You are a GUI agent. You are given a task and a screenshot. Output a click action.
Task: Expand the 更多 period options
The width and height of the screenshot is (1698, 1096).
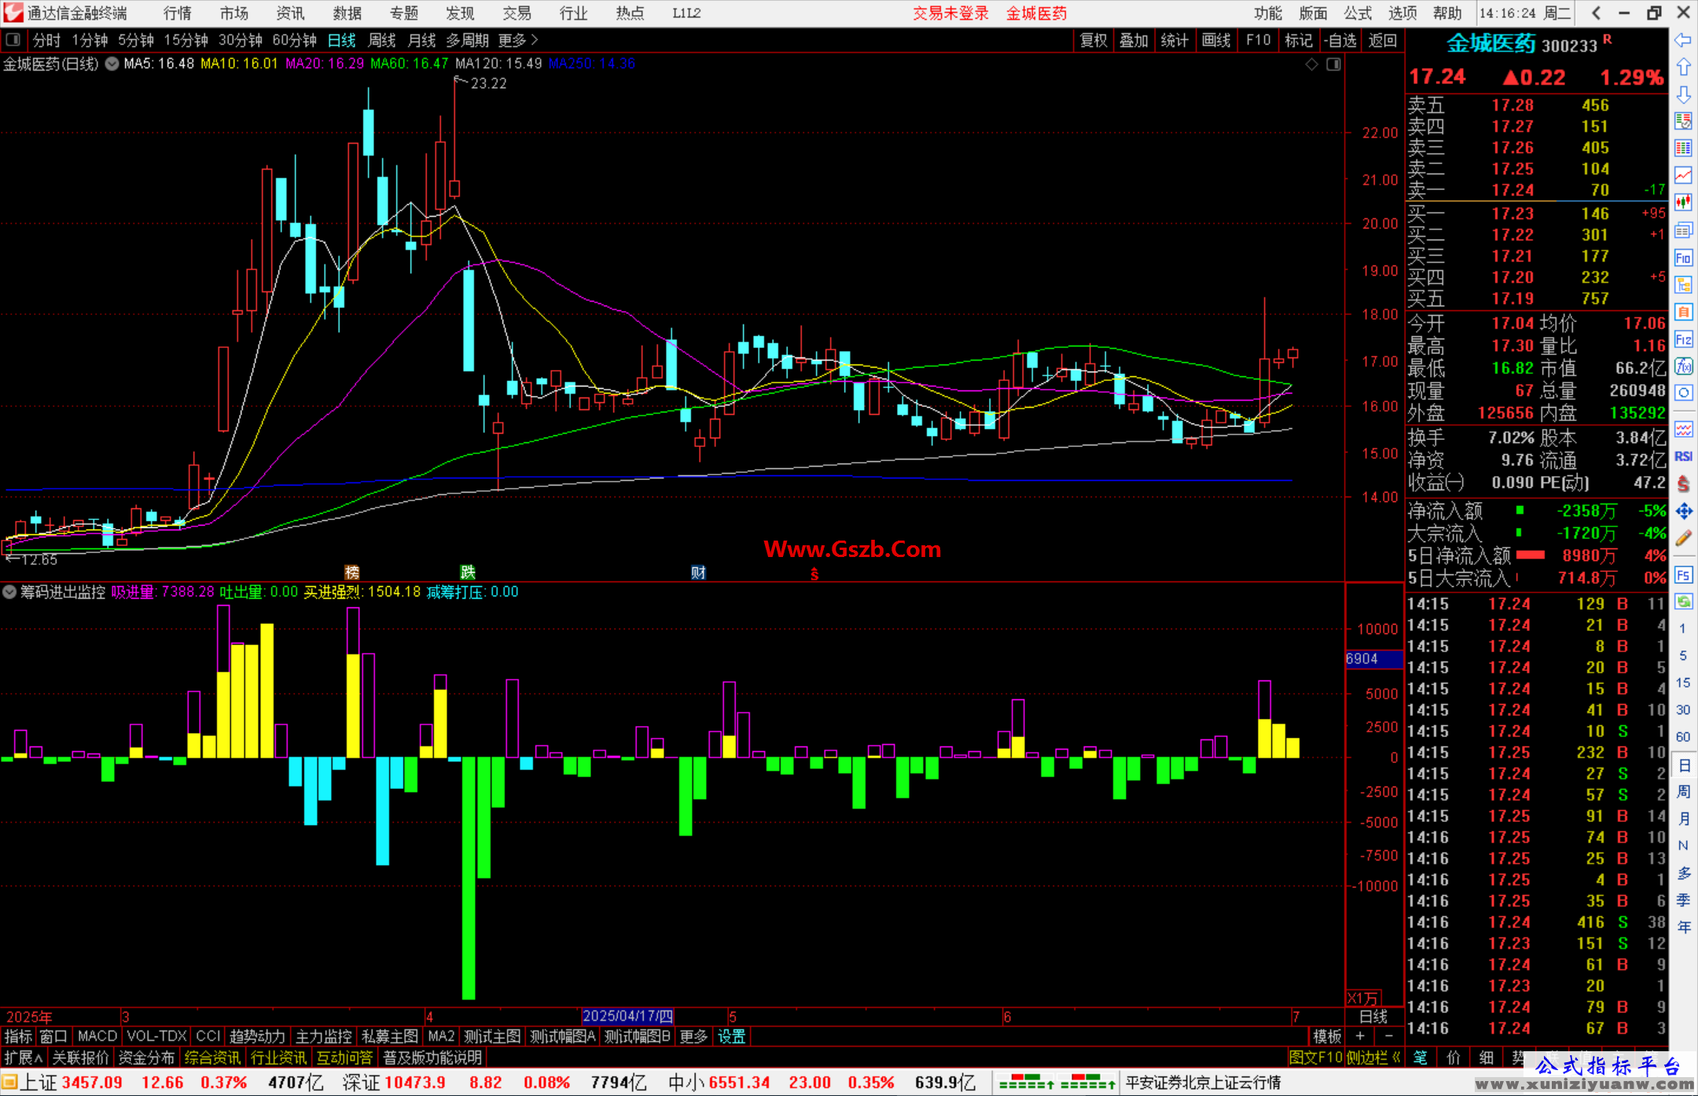point(518,40)
